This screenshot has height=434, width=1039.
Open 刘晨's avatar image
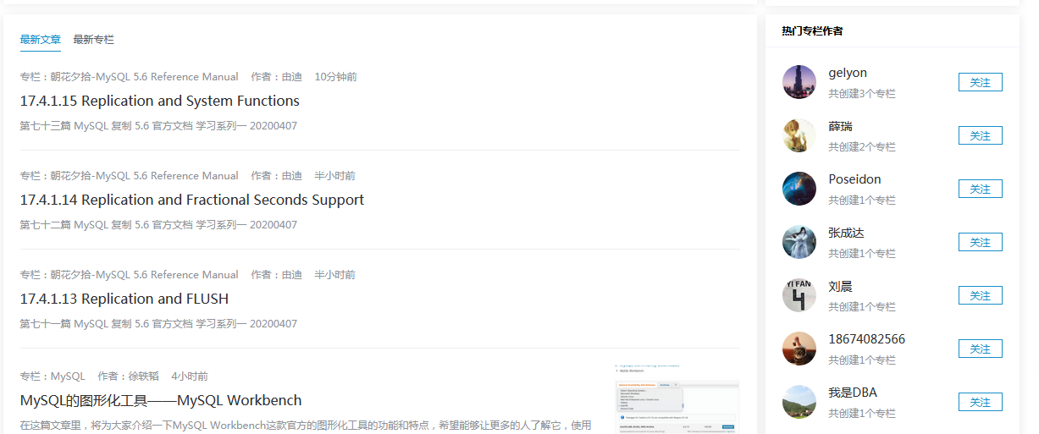pyautogui.click(x=799, y=295)
